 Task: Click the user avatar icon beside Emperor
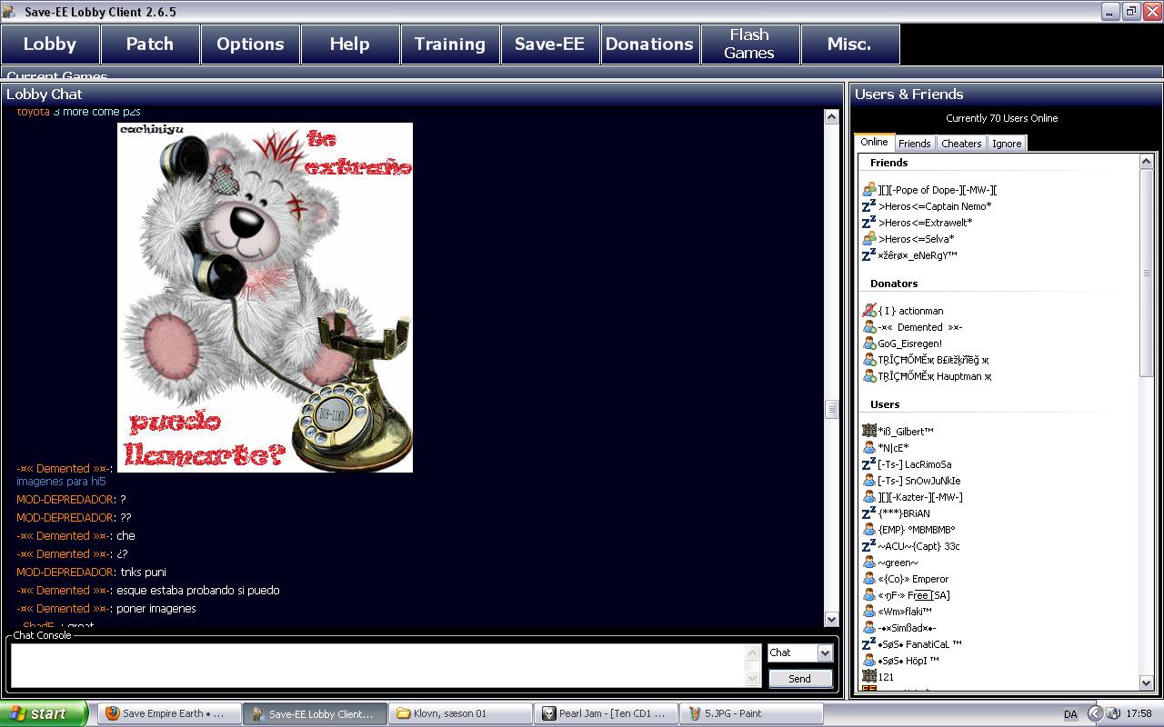[x=869, y=579]
